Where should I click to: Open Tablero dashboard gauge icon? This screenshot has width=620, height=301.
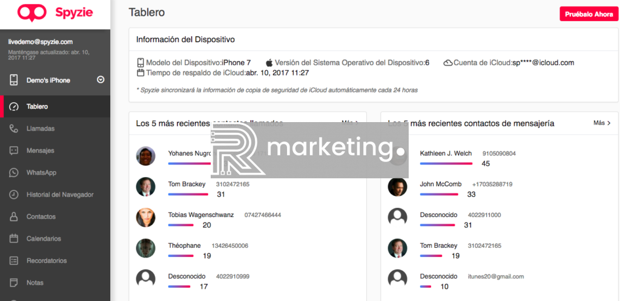coord(14,106)
